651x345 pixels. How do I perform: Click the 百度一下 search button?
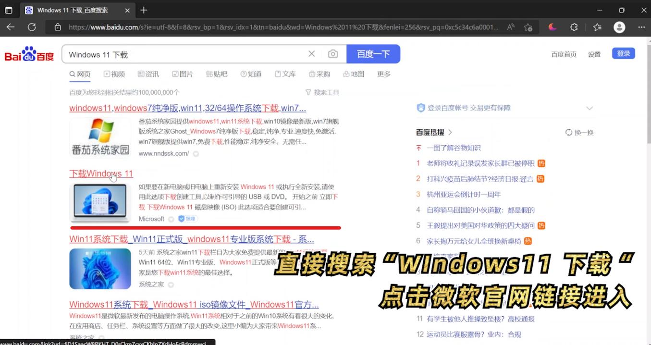[x=373, y=54]
